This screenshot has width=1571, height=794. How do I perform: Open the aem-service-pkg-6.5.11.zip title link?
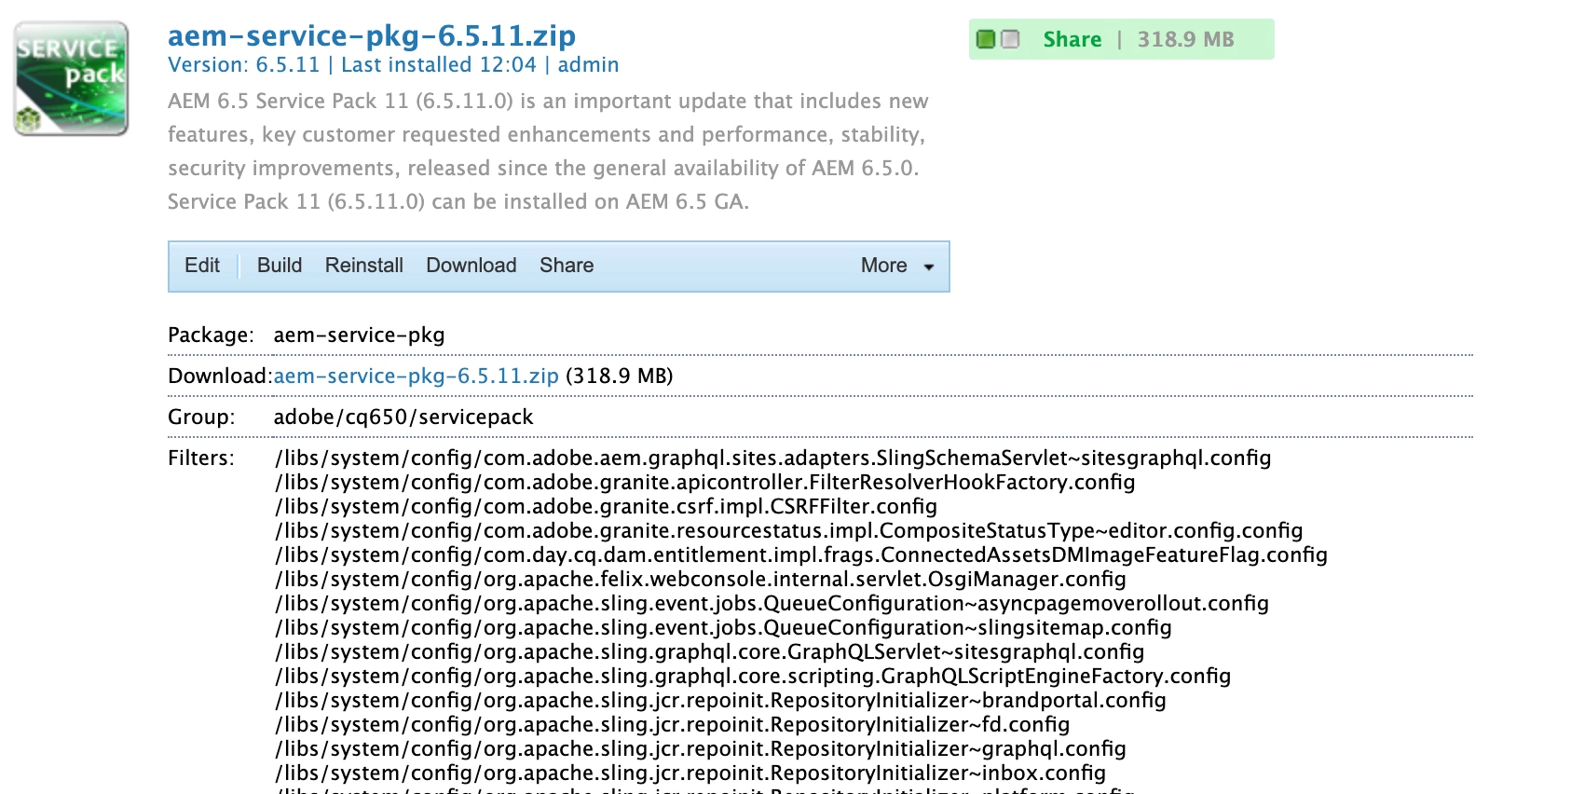(372, 35)
